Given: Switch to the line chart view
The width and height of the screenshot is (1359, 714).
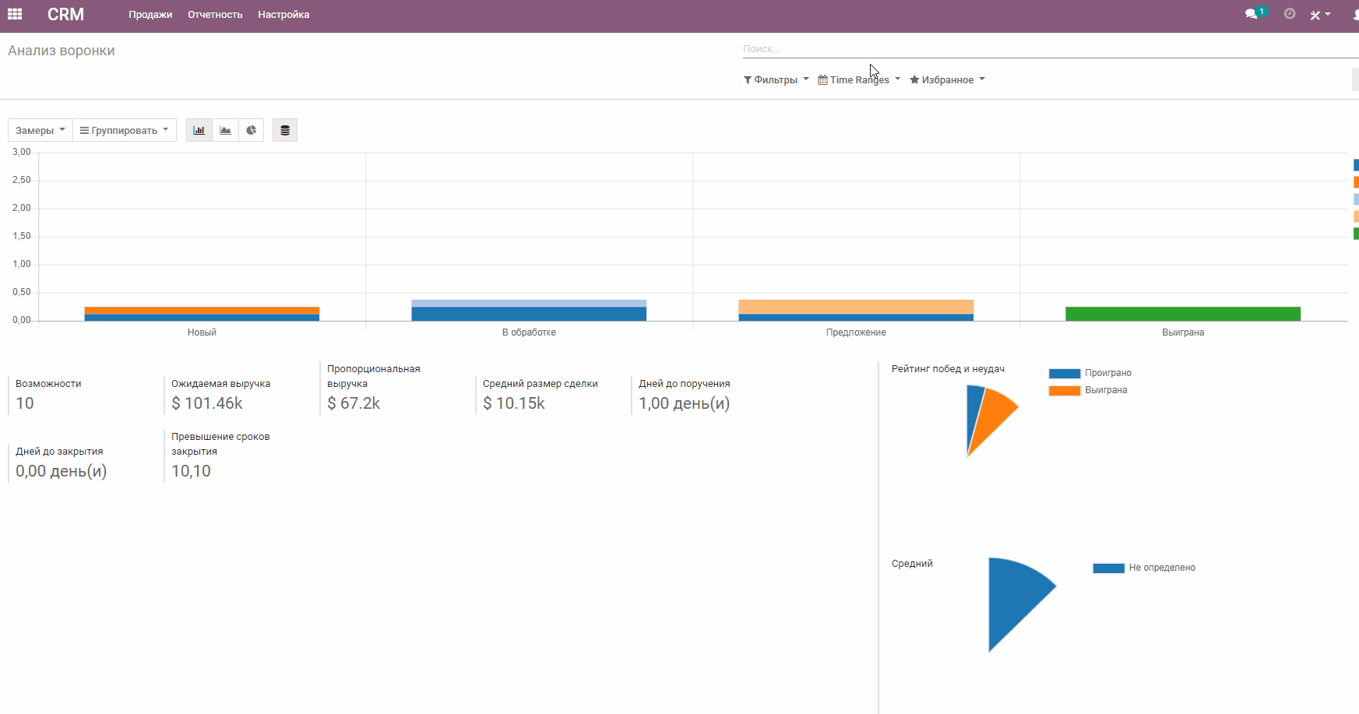Looking at the screenshot, I should (225, 130).
